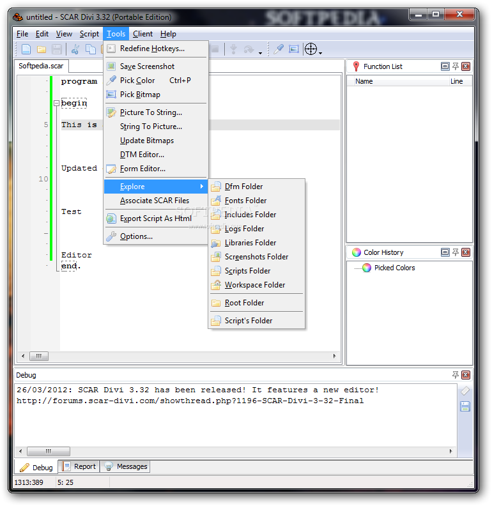Open the Form Editor
Viewport: 492px width, 506px height.
tap(156, 169)
